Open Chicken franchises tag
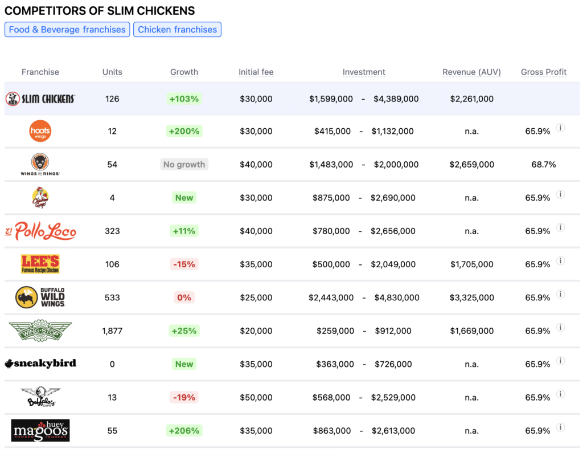This screenshot has height=457, width=583. (x=178, y=30)
